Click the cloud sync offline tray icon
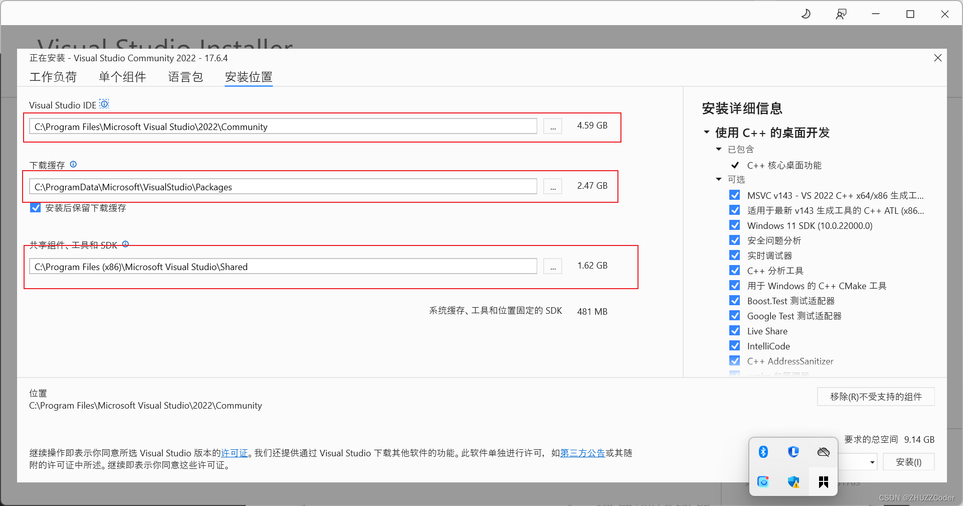The image size is (963, 506). 824,452
